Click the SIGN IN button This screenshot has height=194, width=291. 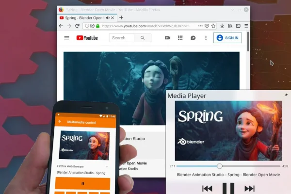227,38
